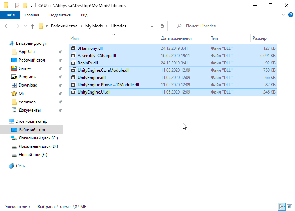Screen dimensions: 295x211
Task: Open Новый том (E:) drive
Action: [33, 155]
